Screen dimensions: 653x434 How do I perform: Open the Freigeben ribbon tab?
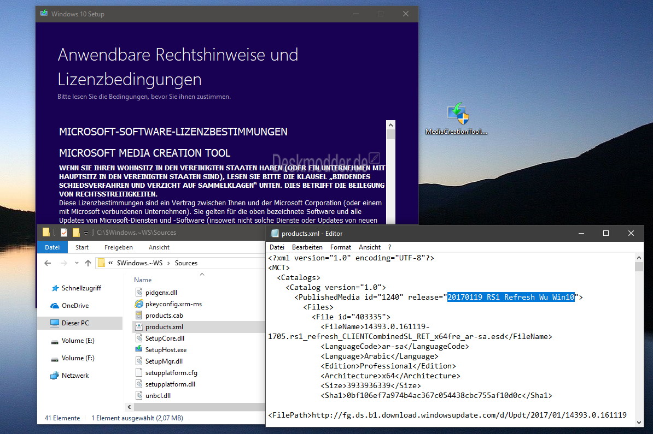(x=119, y=247)
